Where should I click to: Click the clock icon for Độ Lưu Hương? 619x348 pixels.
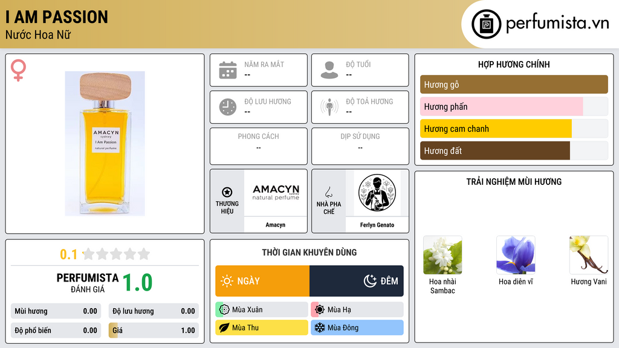[228, 107]
